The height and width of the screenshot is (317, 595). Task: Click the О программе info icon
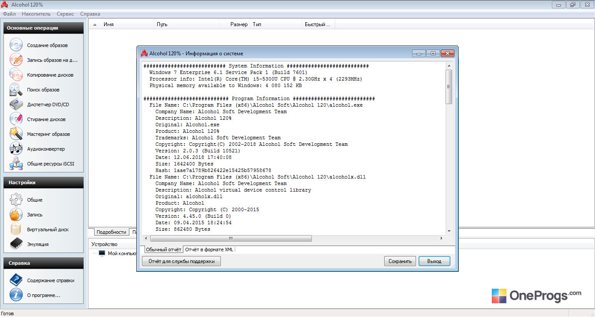tap(16, 295)
